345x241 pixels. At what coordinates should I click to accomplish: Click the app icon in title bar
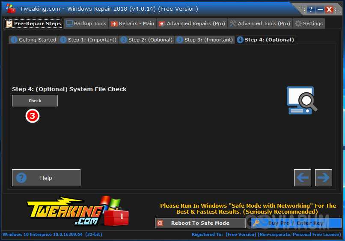11,9
